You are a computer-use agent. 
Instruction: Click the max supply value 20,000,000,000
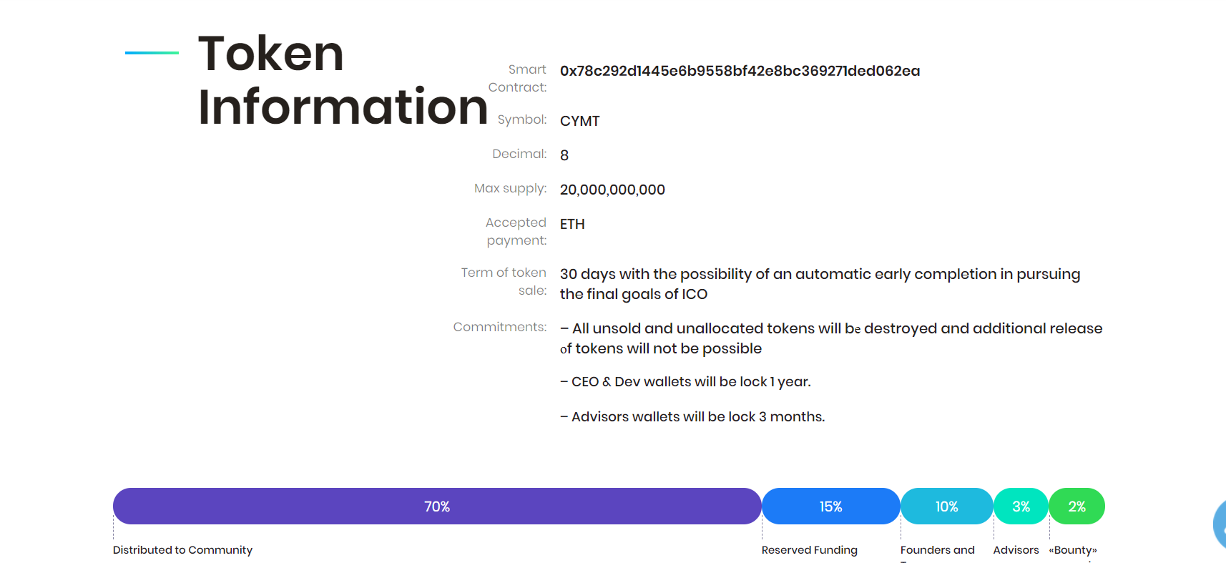click(x=612, y=190)
